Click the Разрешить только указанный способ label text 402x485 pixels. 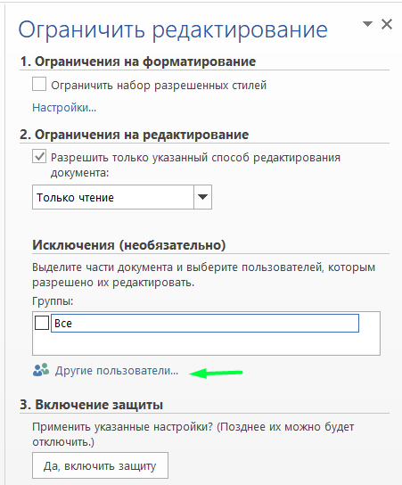click(195, 165)
